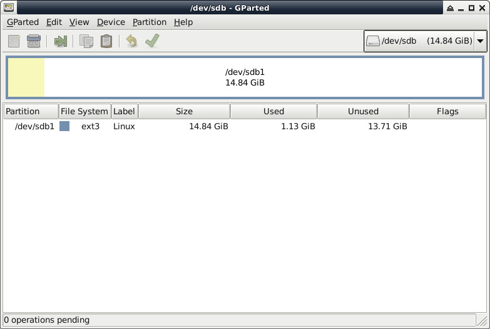The height and width of the screenshot is (329, 490).
Task: Click the Linux label cell
Action: [124, 126]
